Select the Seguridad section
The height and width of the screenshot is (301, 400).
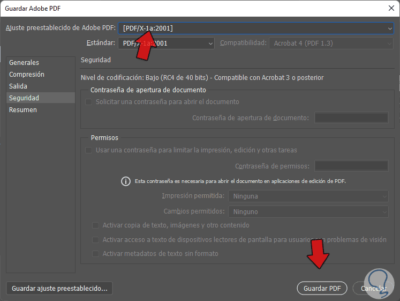pos(41,98)
